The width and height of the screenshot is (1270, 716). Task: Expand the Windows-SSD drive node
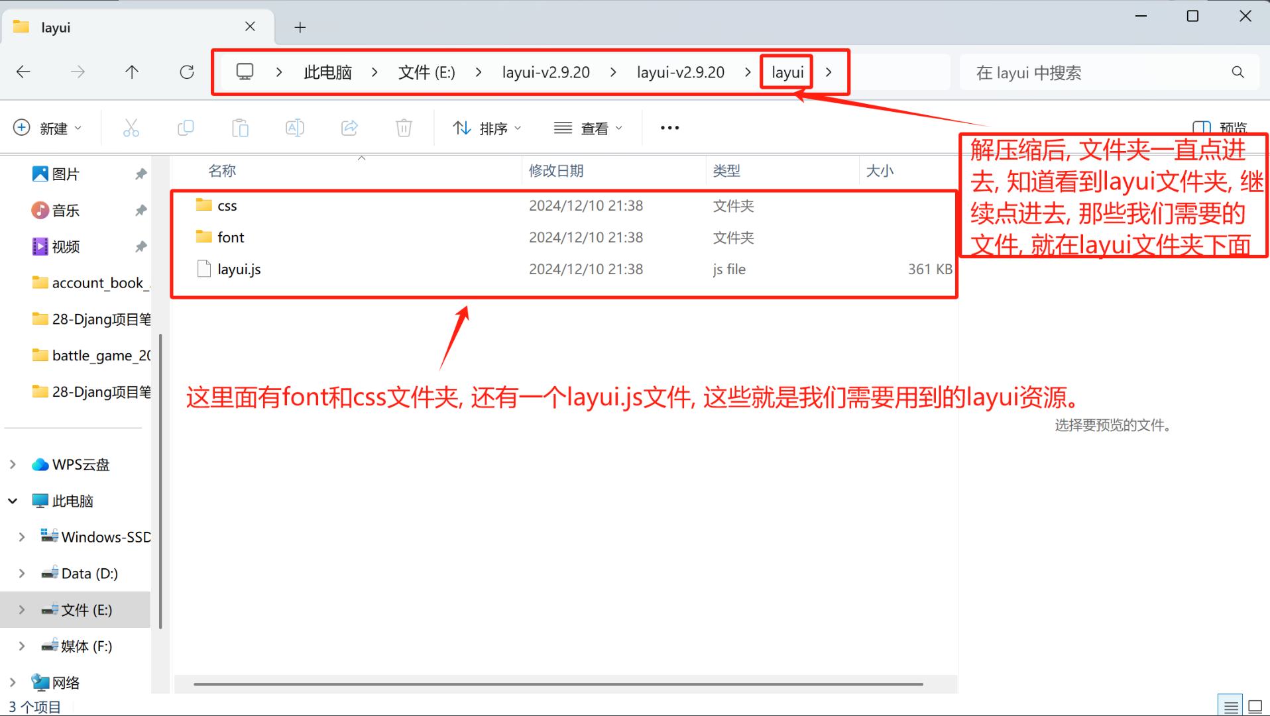click(22, 537)
